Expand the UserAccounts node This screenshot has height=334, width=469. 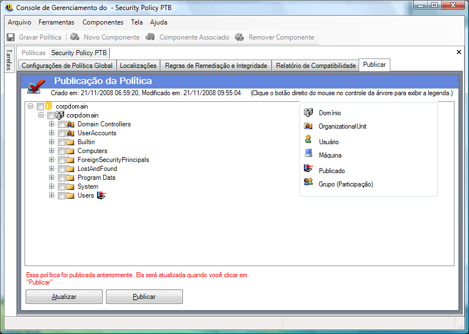click(x=51, y=133)
